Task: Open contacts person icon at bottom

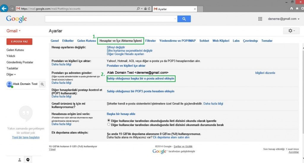Action: (x=19, y=160)
